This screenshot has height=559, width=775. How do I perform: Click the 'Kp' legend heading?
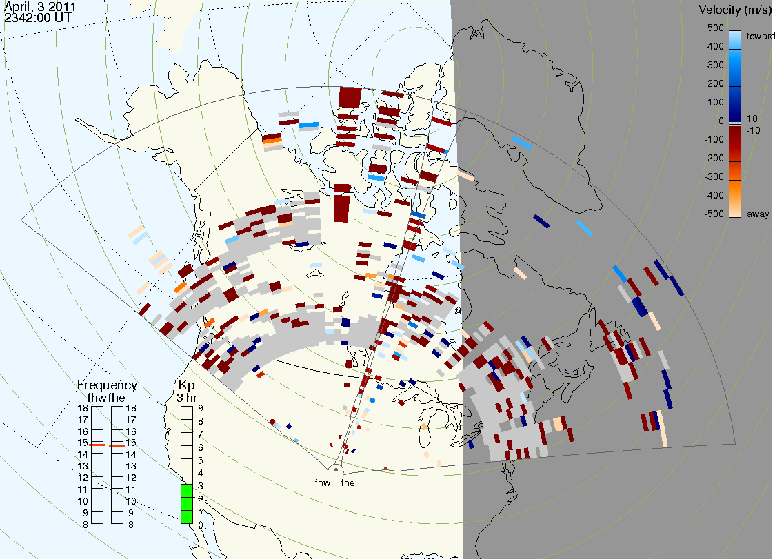pyautogui.click(x=186, y=385)
